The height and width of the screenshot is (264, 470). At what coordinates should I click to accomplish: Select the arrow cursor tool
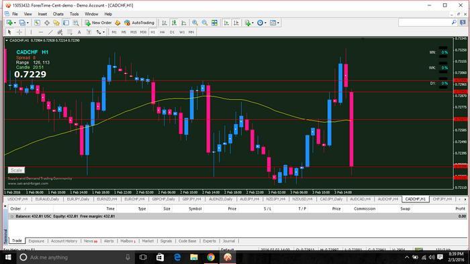(9, 32)
